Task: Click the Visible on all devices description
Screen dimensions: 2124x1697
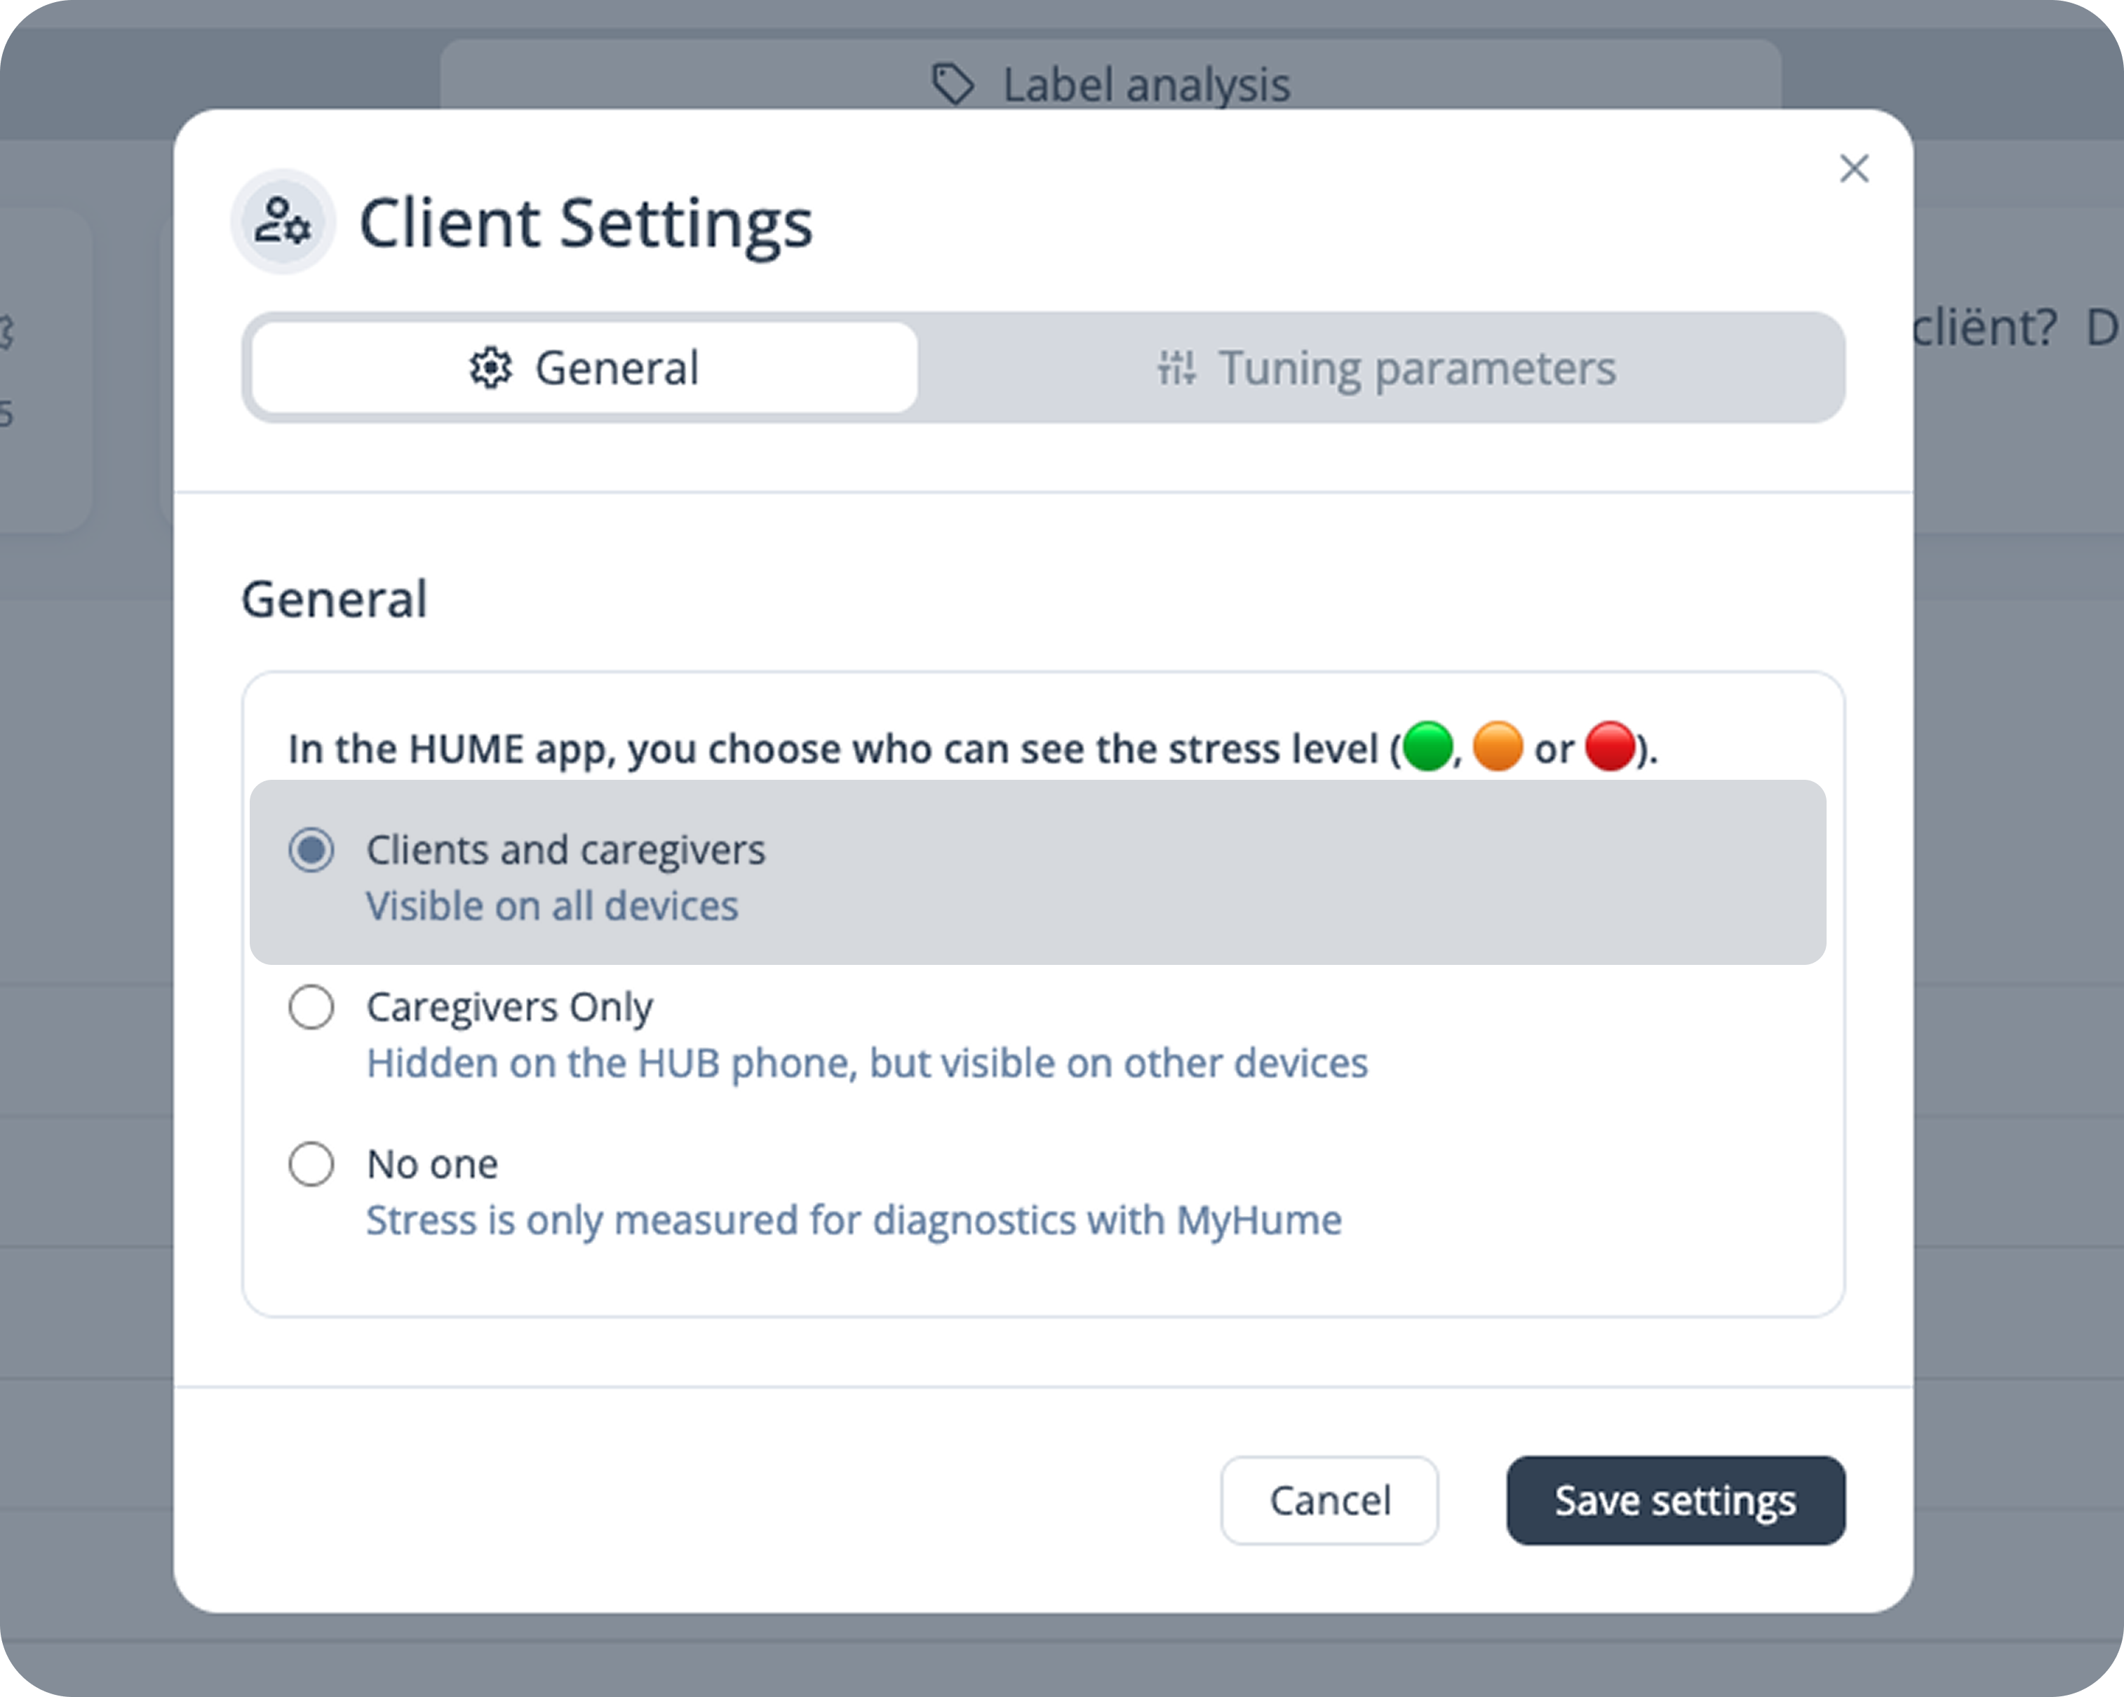Action: click(551, 906)
